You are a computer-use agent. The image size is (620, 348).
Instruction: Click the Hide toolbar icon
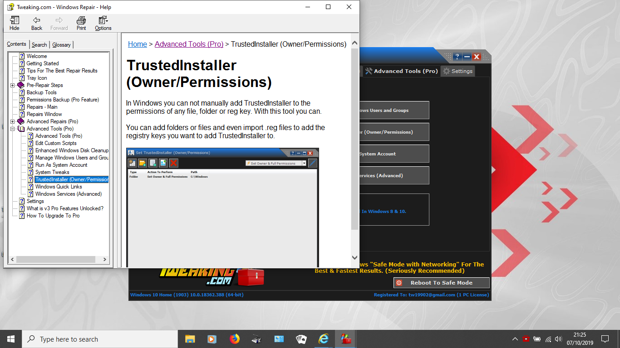click(x=15, y=23)
